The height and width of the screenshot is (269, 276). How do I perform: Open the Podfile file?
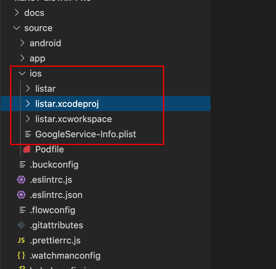[x=49, y=149]
